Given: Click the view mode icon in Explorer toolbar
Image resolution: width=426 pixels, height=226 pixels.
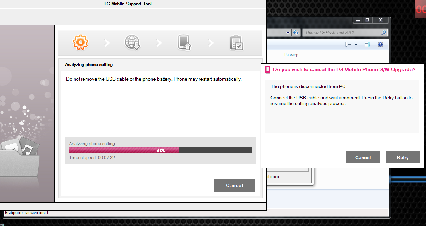Looking at the screenshot, I should pos(348,45).
